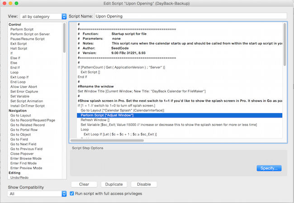The height and width of the screenshot is (203, 294).
Task: Open the View 'all by category' dropdown
Action: [x=43, y=16]
